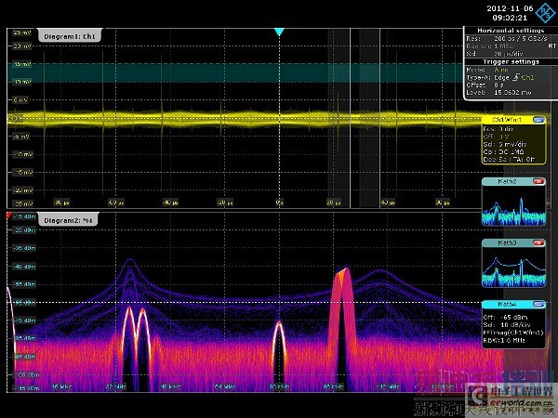The image size is (558, 418).
Task: Click the Math2 title bar
Action: tap(513, 182)
